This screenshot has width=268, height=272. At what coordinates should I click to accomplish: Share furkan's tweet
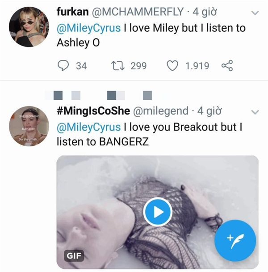pyautogui.click(x=227, y=66)
